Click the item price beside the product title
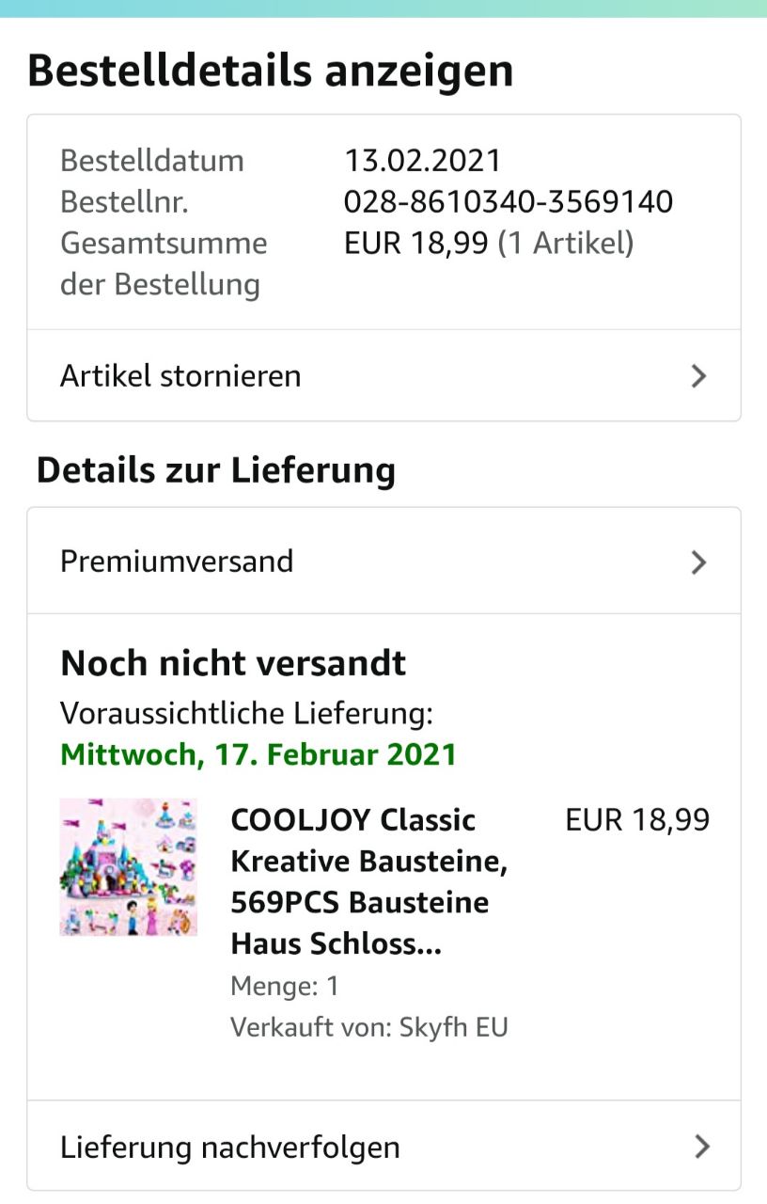This screenshot has height=1204, width=767. click(637, 820)
